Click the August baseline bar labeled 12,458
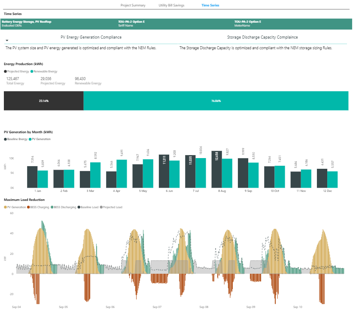Viewport: 353px width, 311px height. coord(216,169)
